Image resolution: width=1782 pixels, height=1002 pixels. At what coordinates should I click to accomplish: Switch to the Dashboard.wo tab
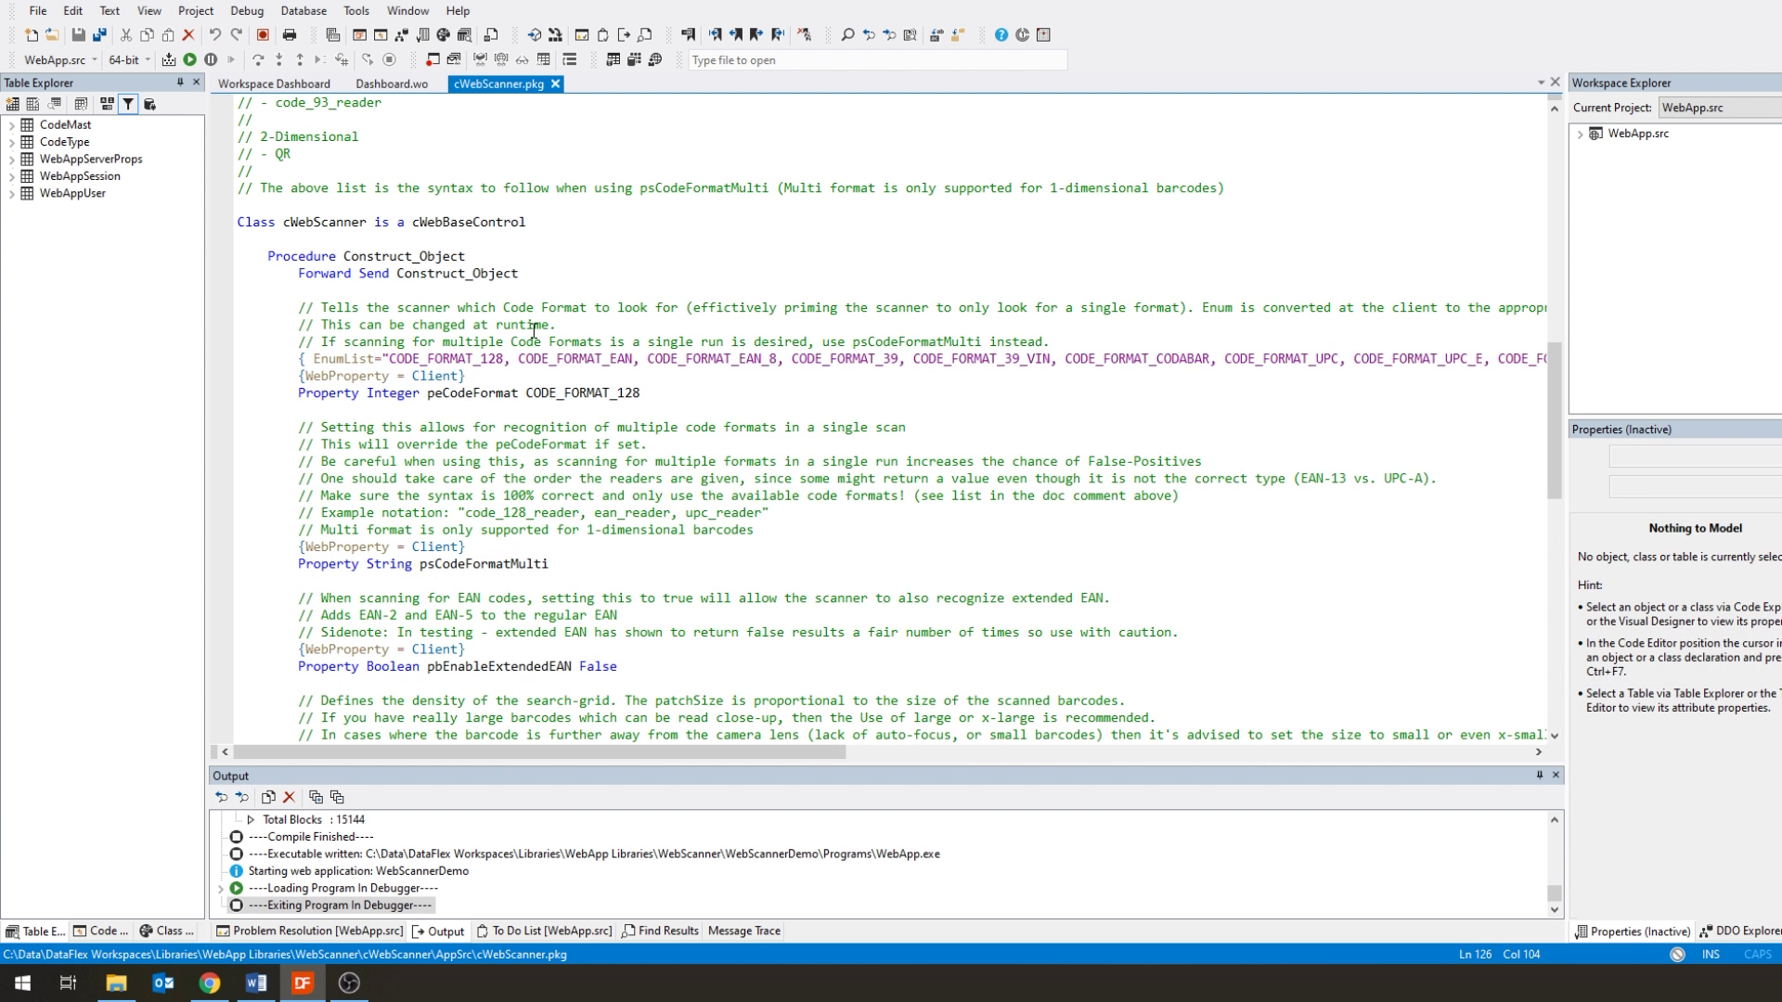[392, 83]
